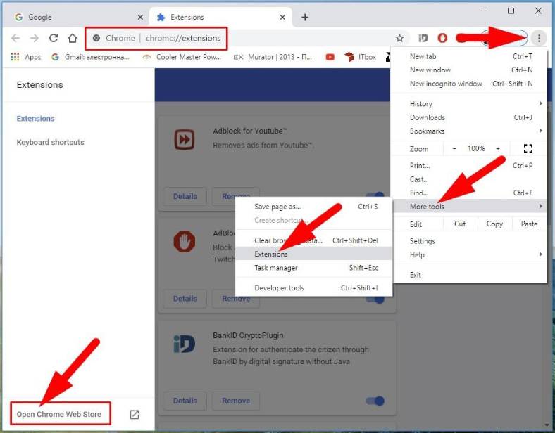The image size is (555, 433).
Task: Expand the More tools submenu
Action: (x=469, y=206)
